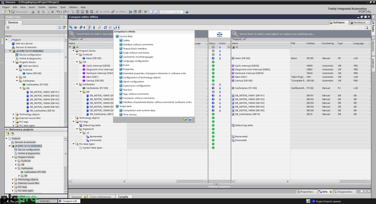
Task: Cancel comparison criteria with blue X
Action: click(190, 120)
